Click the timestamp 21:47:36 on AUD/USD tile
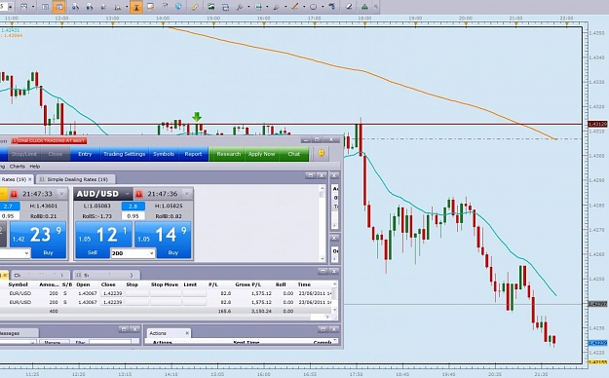 163,194
